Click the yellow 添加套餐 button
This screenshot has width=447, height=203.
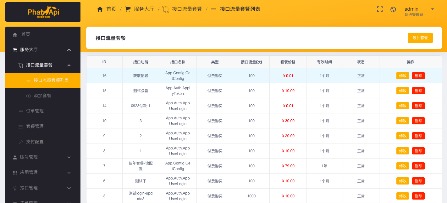pos(420,38)
